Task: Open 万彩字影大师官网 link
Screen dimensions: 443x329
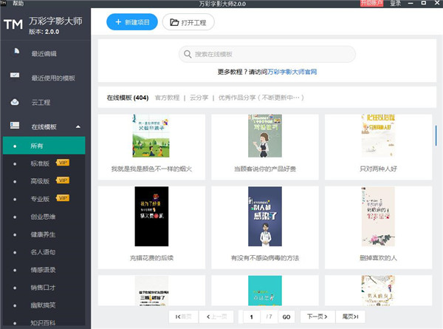Action: coord(292,72)
